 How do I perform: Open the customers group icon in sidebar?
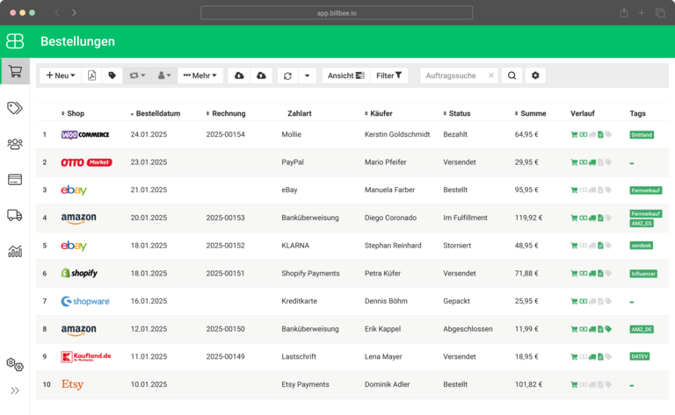[x=15, y=144]
